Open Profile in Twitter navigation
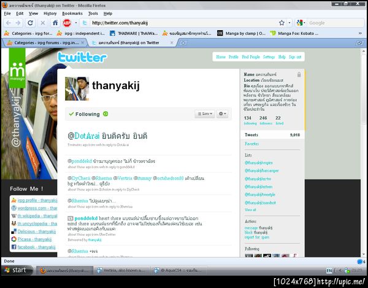Screen dimensions: 368x288 (233, 57)
